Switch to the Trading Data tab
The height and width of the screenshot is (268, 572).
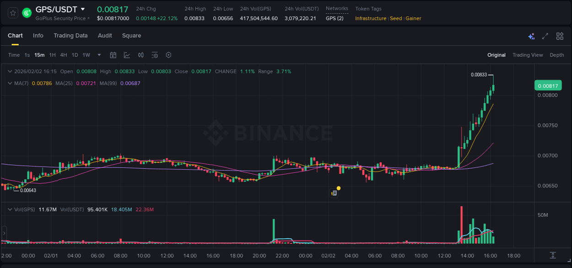pos(70,36)
